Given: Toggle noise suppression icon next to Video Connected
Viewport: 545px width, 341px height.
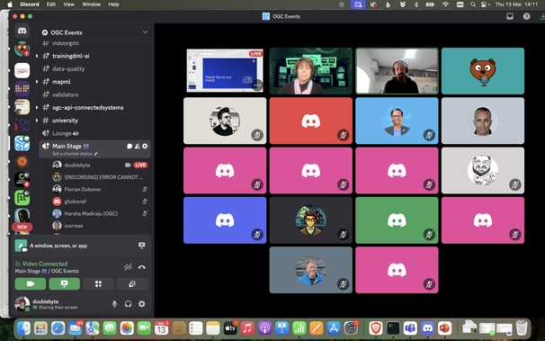Looking at the screenshot, I should 128,267.
